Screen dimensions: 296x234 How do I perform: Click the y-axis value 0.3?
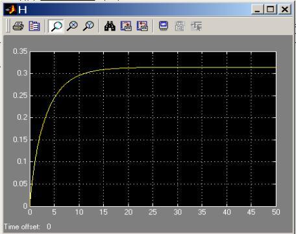pos(23,73)
